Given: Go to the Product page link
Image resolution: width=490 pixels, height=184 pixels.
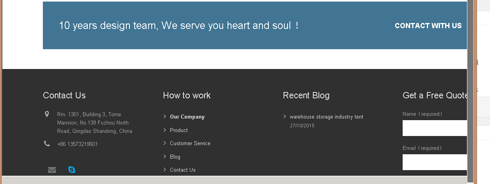Looking at the screenshot, I should 179,130.
